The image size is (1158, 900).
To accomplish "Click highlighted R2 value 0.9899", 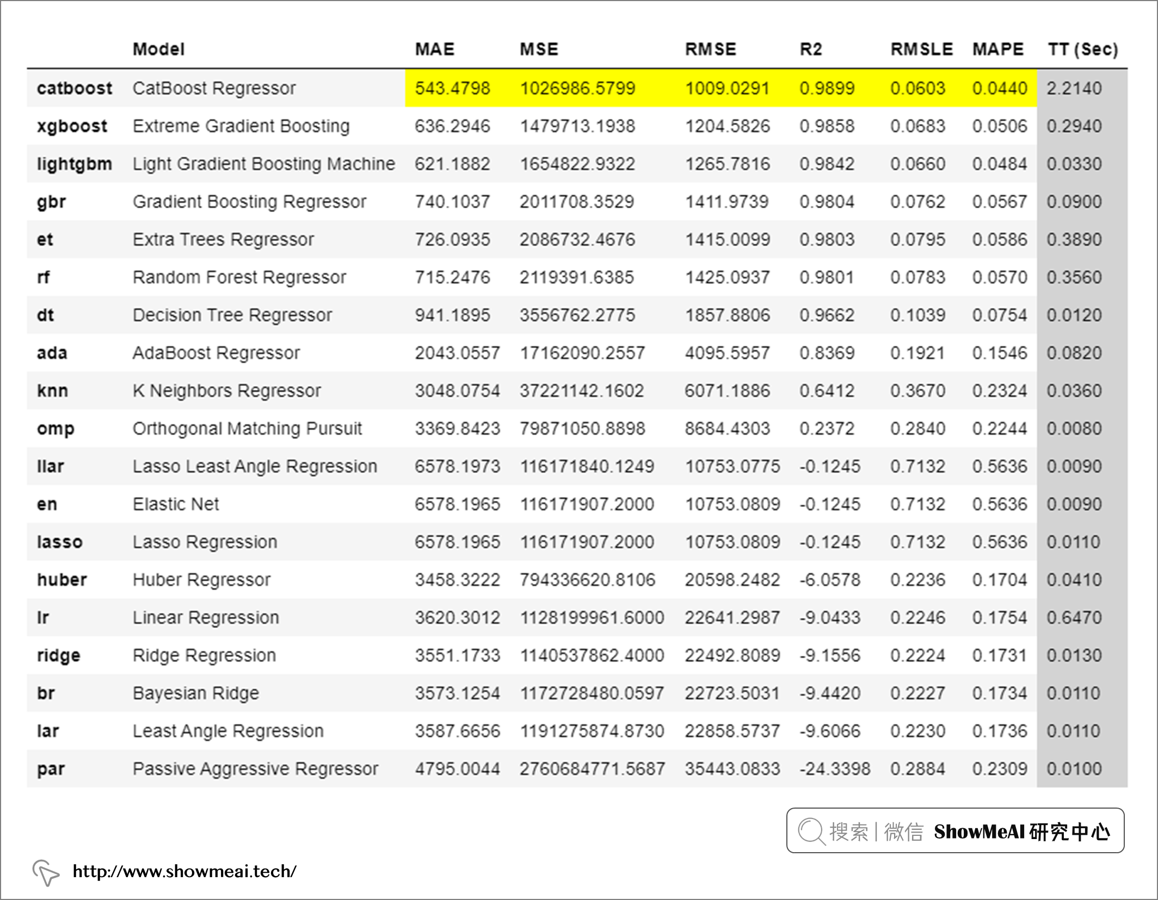I will coord(827,88).
